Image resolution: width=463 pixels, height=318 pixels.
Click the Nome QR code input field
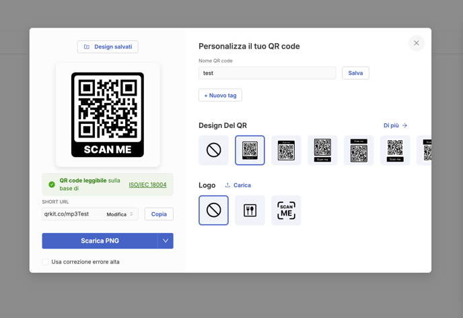pyautogui.click(x=267, y=73)
